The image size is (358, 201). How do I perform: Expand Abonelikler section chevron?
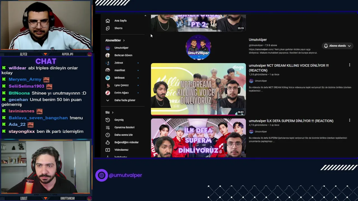click(124, 40)
